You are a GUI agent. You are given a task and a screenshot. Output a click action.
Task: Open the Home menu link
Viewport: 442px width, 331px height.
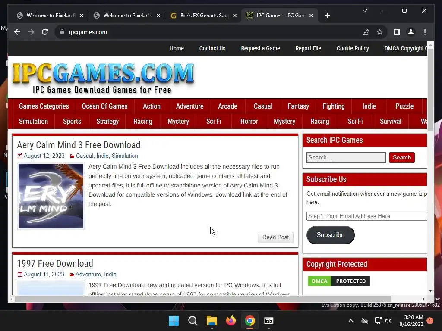[x=177, y=48]
